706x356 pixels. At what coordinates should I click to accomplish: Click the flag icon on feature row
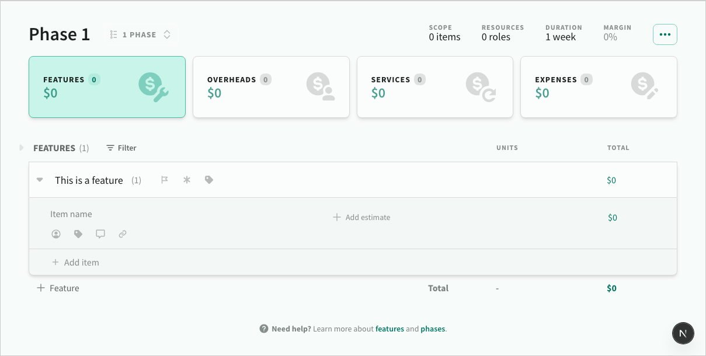coord(165,180)
